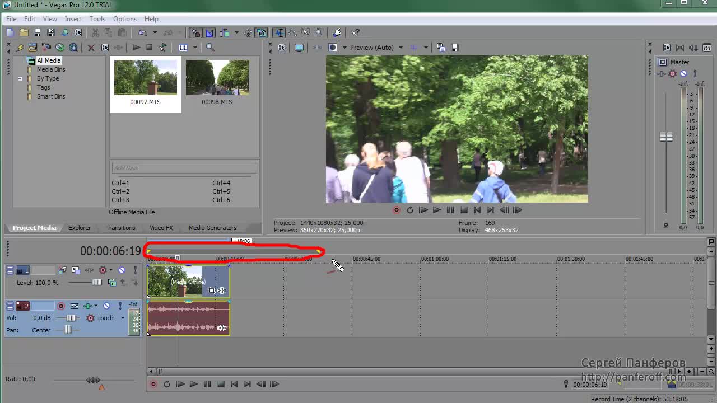Switch to the Media Generators tab
The height and width of the screenshot is (403, 717).
pyautogui.click(x=212, y=228)
